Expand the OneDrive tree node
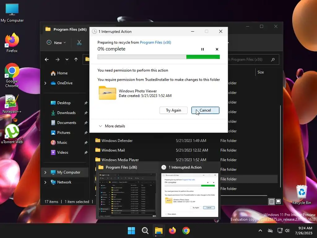317x238 pixels. pos(45,83)
